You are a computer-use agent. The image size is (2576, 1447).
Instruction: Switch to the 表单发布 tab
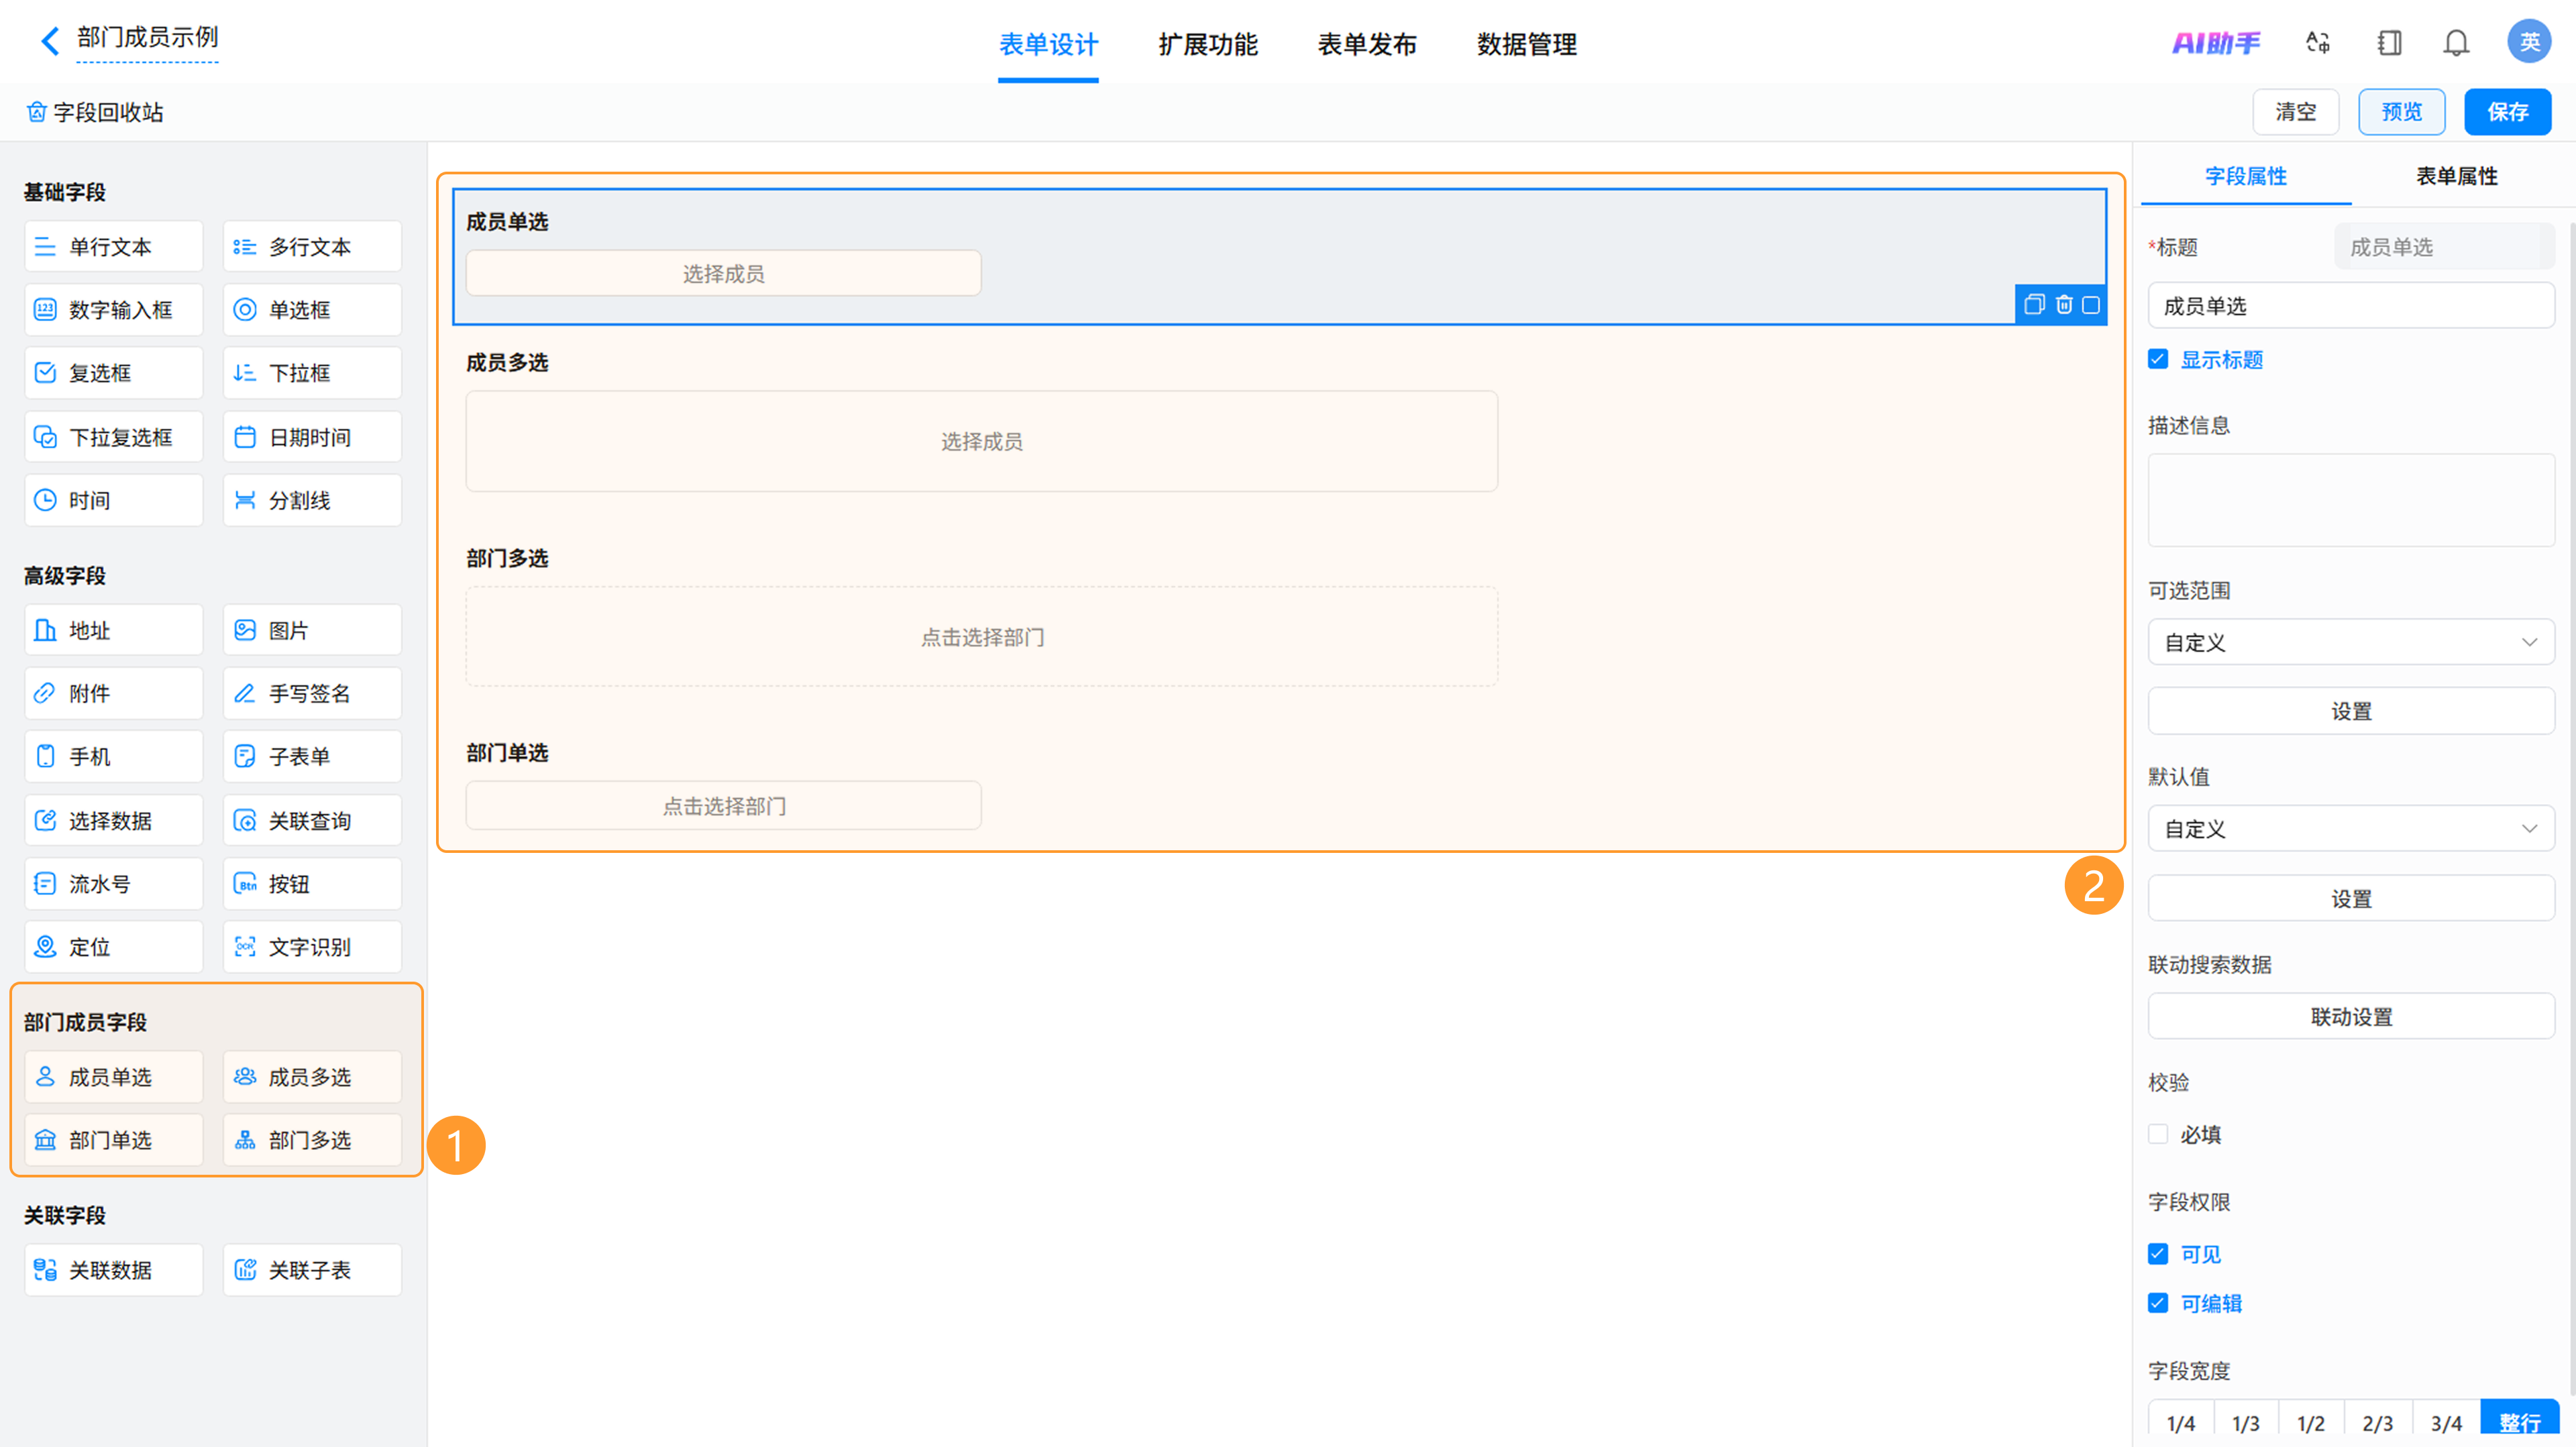pos(1367,45)
